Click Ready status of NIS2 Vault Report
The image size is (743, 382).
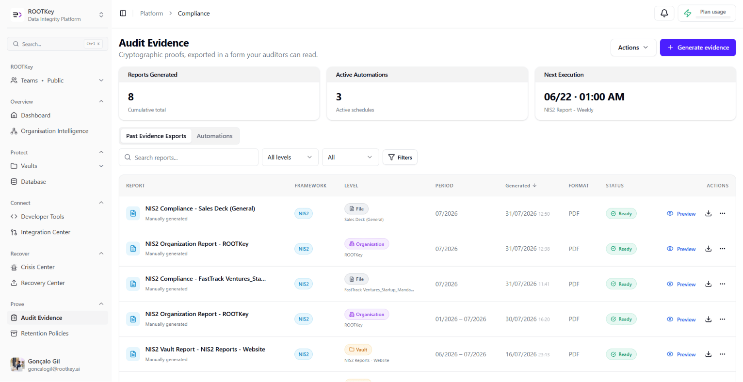(x=621, y=355)
